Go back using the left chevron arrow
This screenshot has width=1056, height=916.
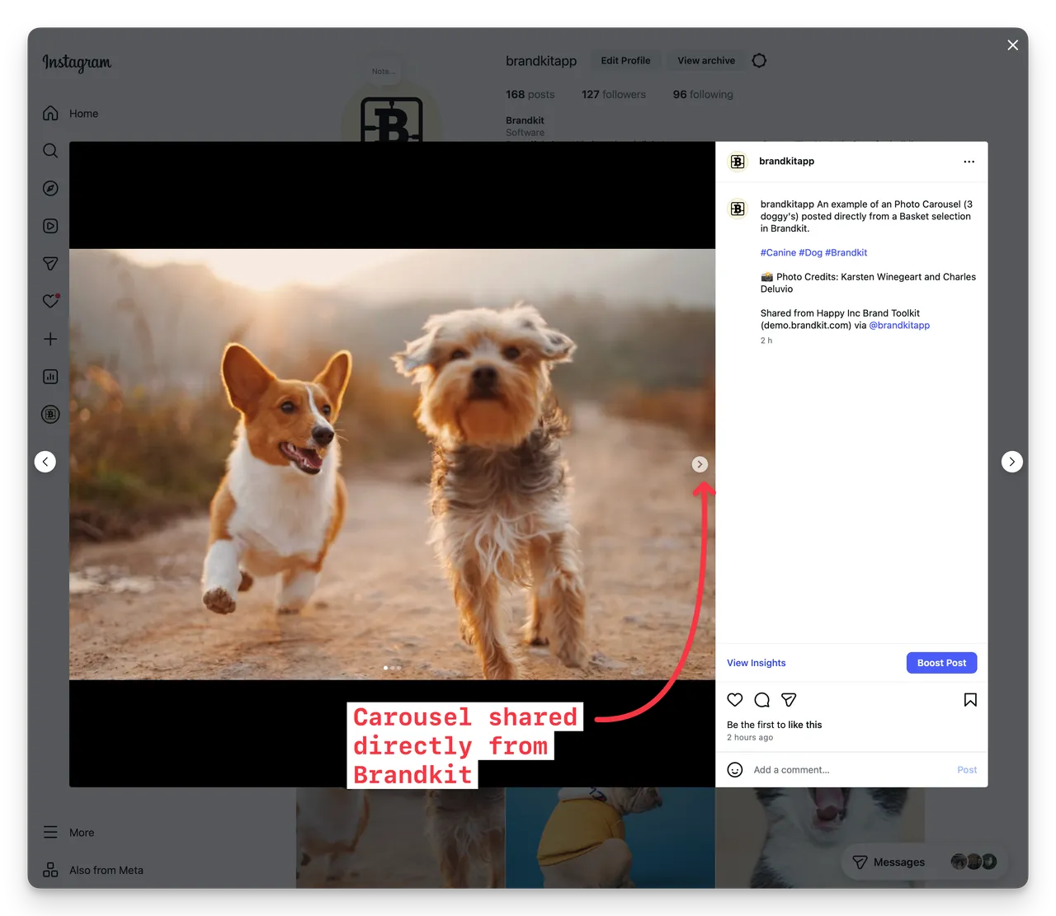(x=45, y=462)
